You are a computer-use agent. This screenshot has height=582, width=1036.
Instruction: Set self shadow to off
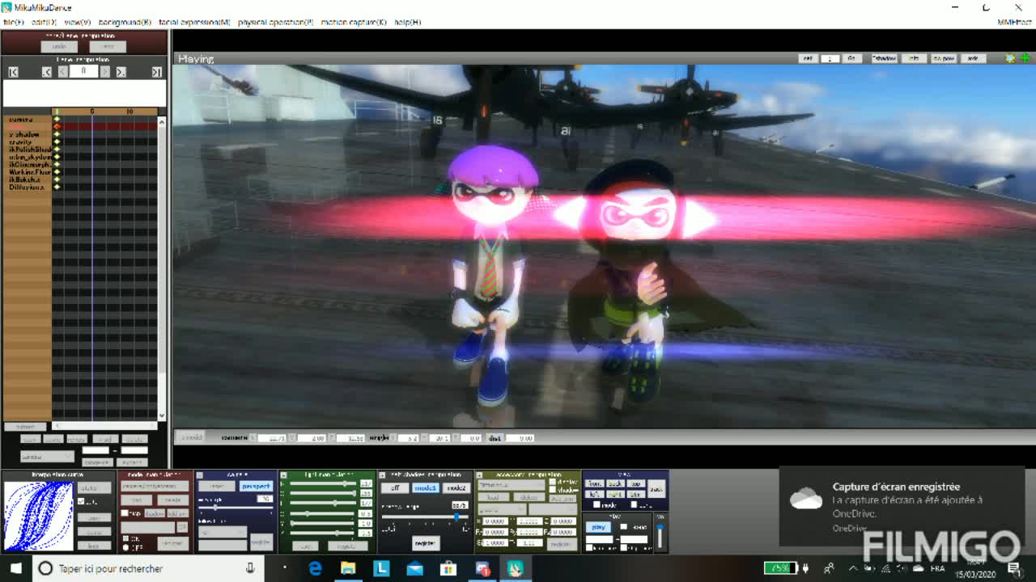click(x=395, y=488)
